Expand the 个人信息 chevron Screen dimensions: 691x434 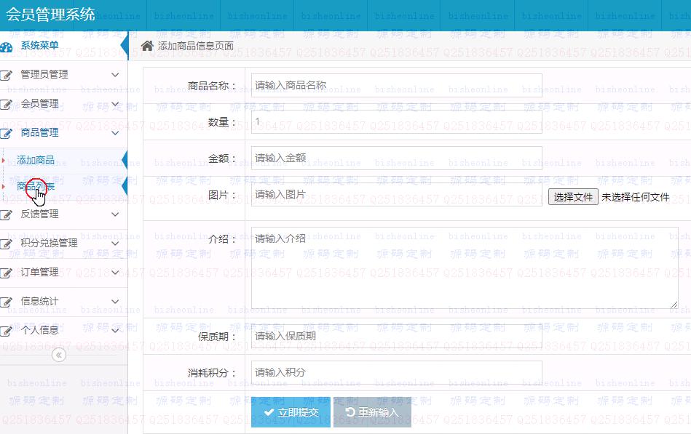tap(115, 330)
